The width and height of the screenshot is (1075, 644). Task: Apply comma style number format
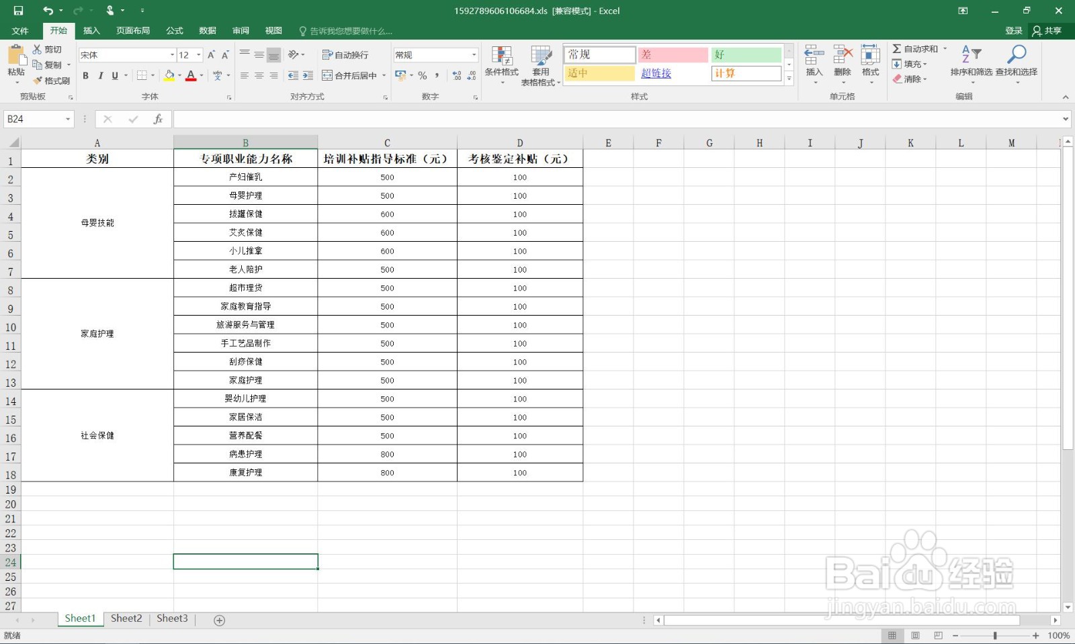[437, 76]
